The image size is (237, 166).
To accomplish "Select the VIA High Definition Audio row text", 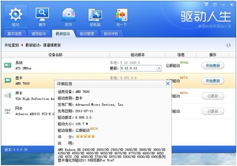I will tap(34, 99).
